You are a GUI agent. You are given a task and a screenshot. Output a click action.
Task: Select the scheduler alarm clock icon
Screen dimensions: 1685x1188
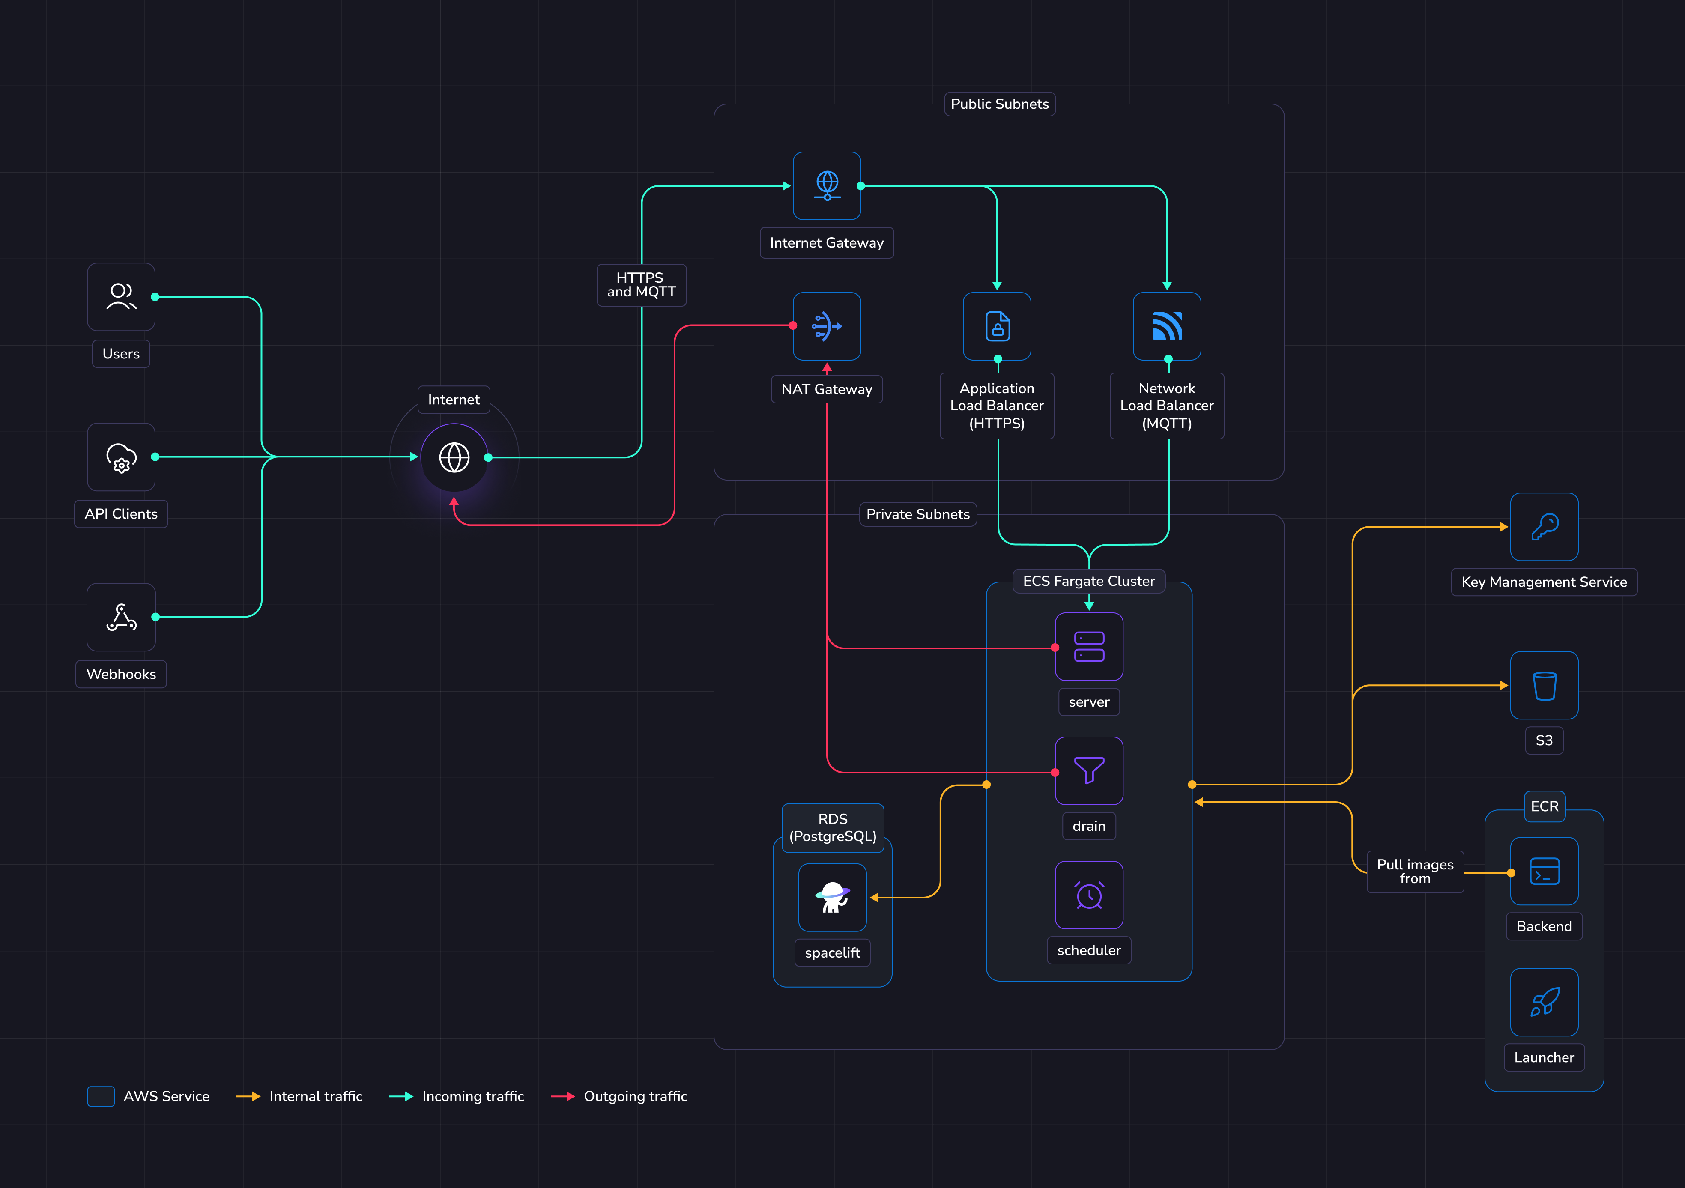1089,895
